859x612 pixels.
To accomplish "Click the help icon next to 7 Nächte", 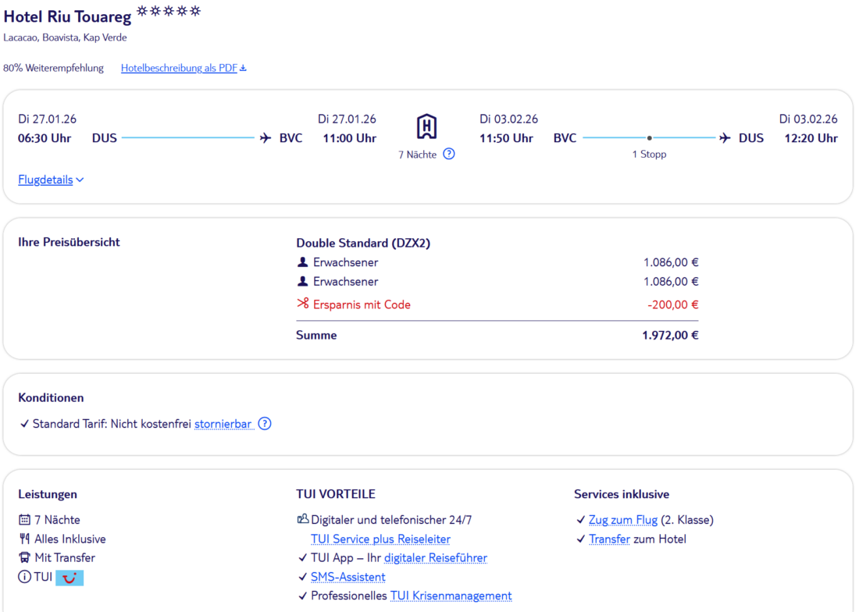I will (x=449, y=154).
